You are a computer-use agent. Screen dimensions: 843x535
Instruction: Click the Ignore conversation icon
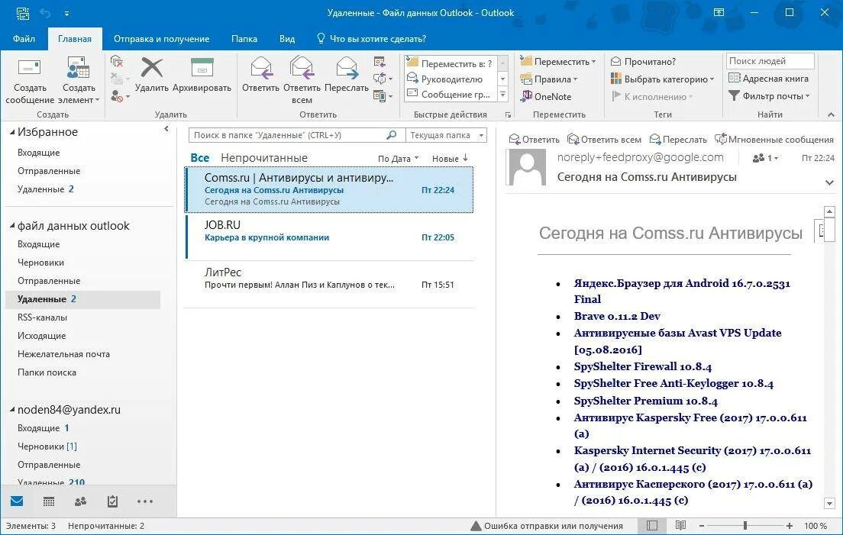[x=117, y=61]
